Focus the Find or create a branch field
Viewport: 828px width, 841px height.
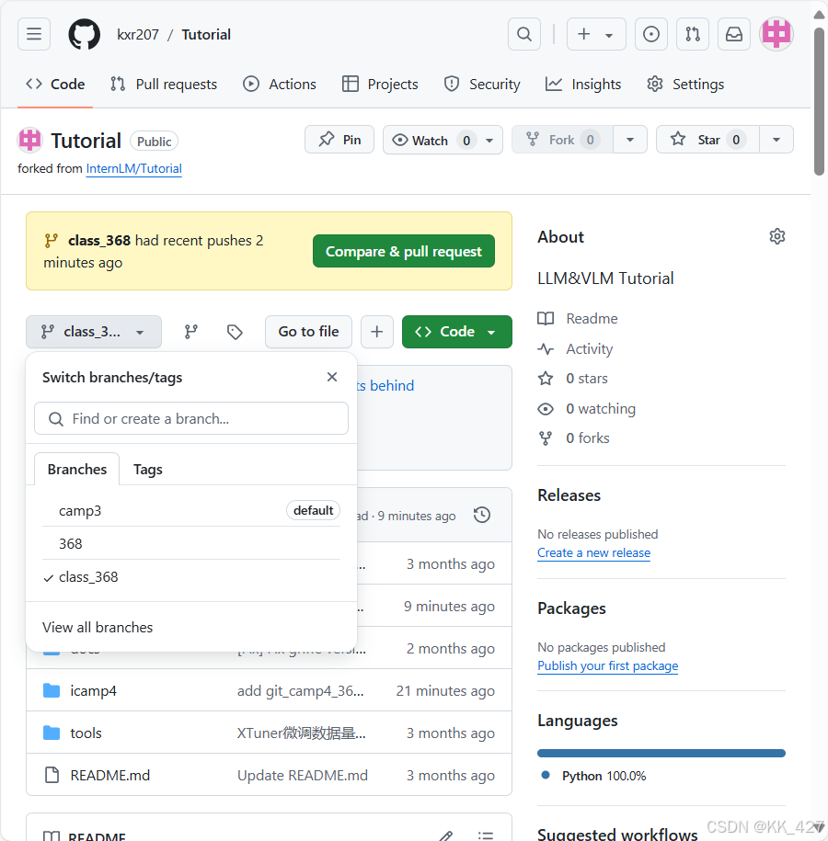pyautogui.click(x=191, y=418)
